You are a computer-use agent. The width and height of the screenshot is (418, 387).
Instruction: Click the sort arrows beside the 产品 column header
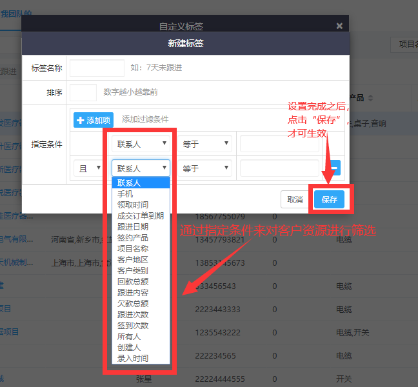[x=370, y=98]
